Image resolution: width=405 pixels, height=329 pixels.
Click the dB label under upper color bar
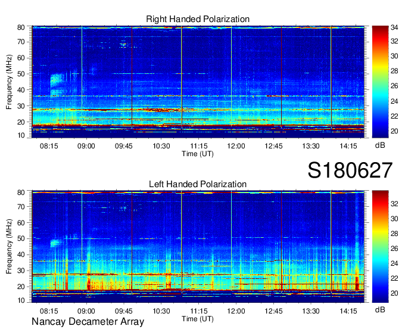[380, 145]
